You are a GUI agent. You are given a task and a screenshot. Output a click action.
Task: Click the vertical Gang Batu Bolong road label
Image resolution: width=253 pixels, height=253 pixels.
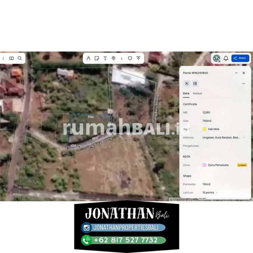156,108
